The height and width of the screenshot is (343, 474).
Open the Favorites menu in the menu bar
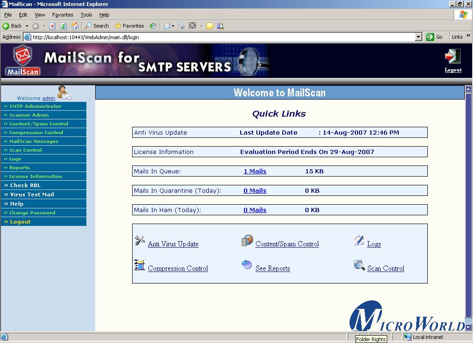pos(62,15)
